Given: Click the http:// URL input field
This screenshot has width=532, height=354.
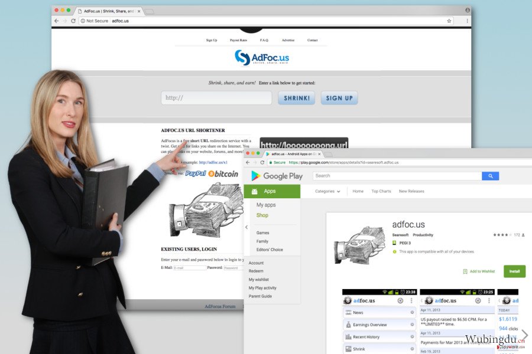Looking at the screenshot, I should pos(216,98).
